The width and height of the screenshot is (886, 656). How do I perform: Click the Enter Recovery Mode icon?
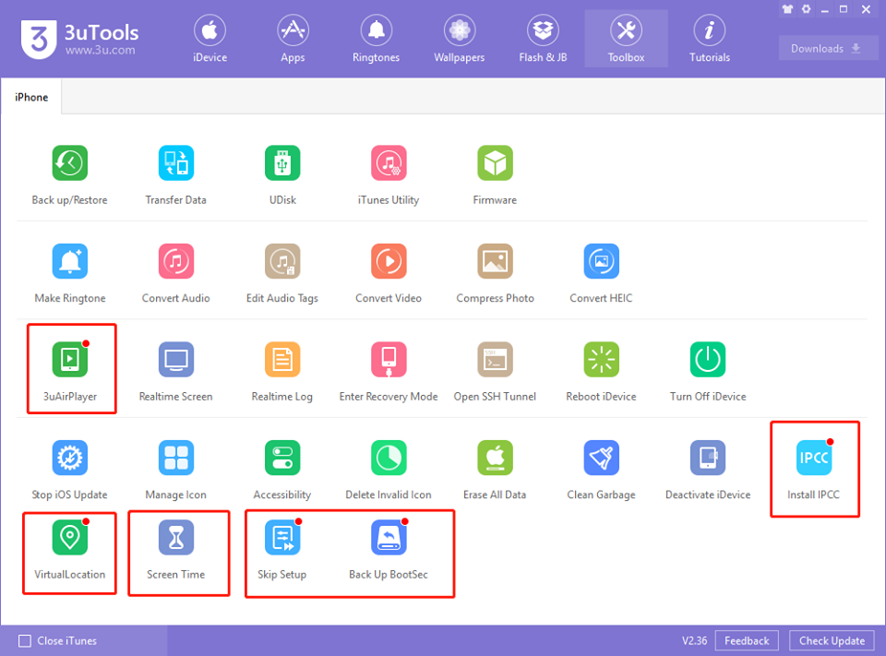click(x=389, y=359)
